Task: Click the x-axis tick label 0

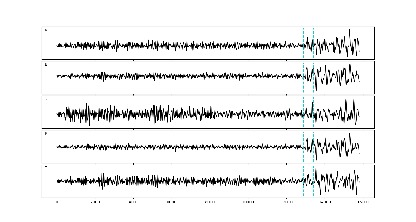Action: [57, 203]
